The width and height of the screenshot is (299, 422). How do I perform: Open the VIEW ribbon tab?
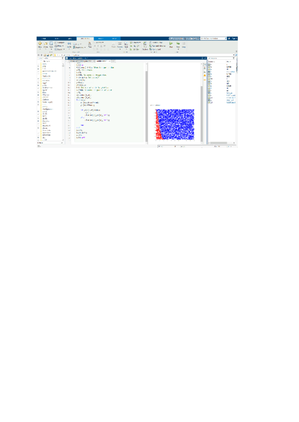(114, 39)
